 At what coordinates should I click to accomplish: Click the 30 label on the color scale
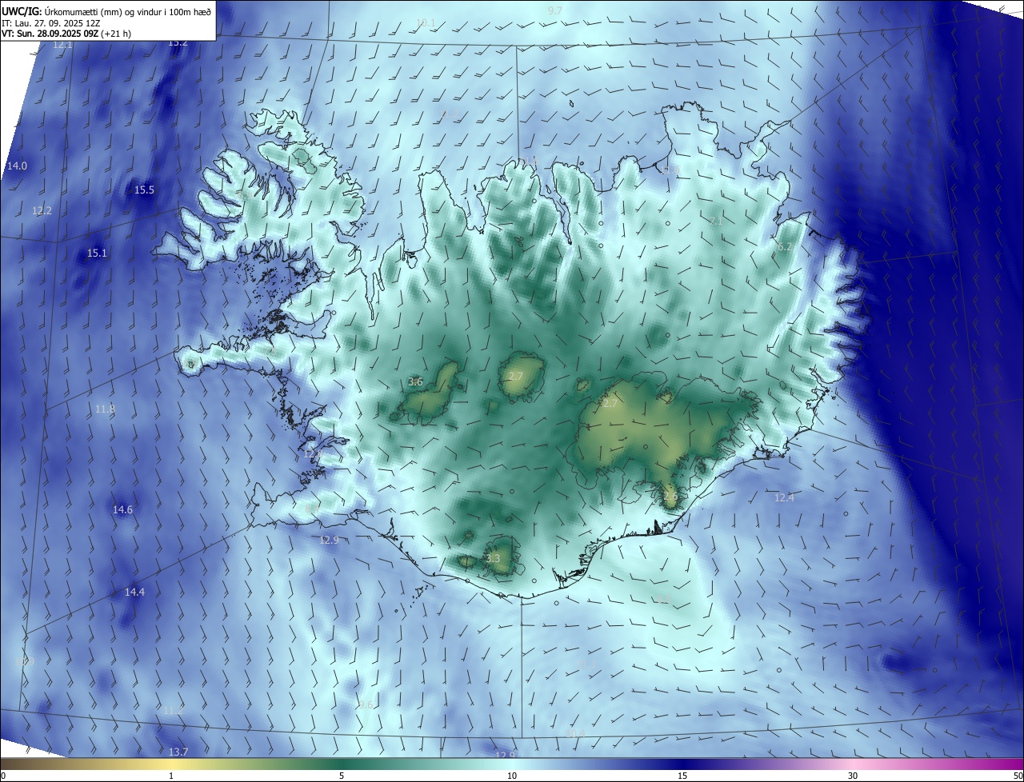tap(853, 776)
